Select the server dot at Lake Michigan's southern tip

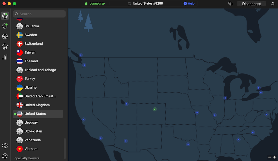[x=225, y=98]
